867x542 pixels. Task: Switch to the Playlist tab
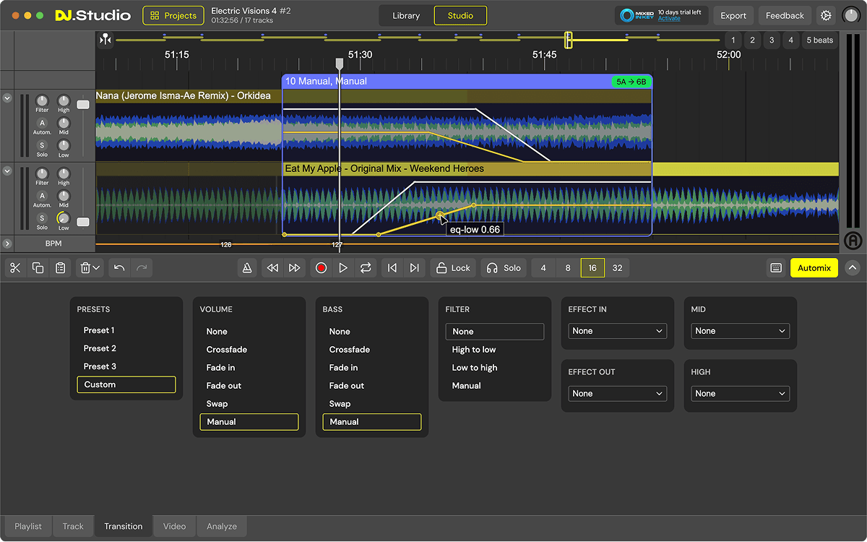(28, 526)
